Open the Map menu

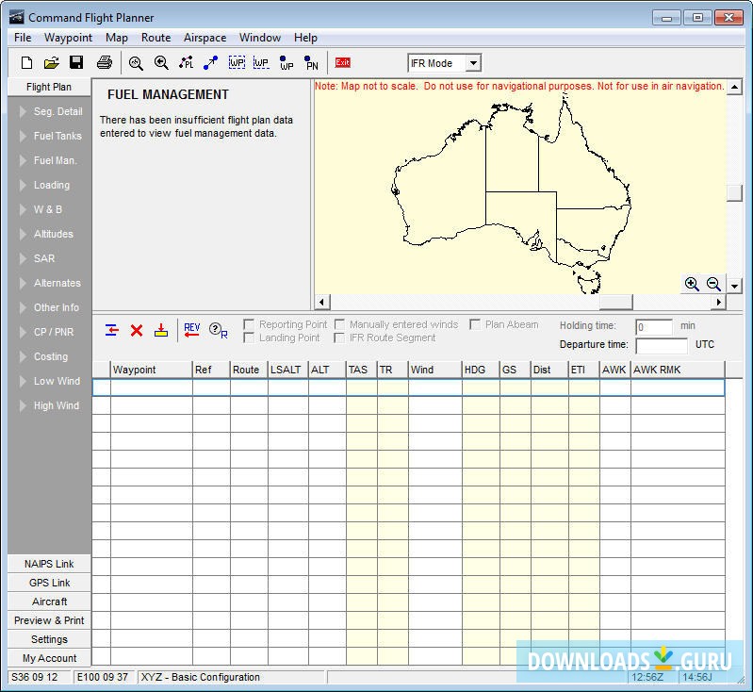pos(117,38)
